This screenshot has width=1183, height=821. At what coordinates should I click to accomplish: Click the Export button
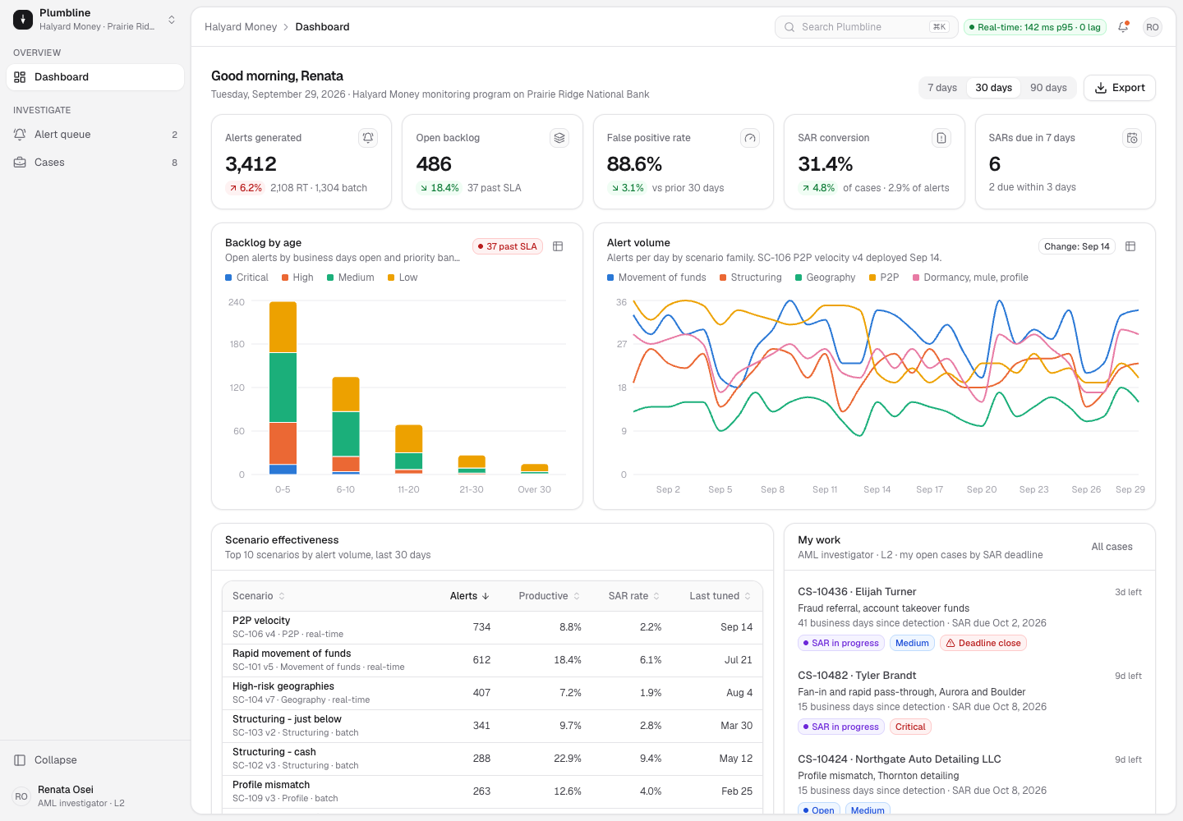click(1120, 88)
